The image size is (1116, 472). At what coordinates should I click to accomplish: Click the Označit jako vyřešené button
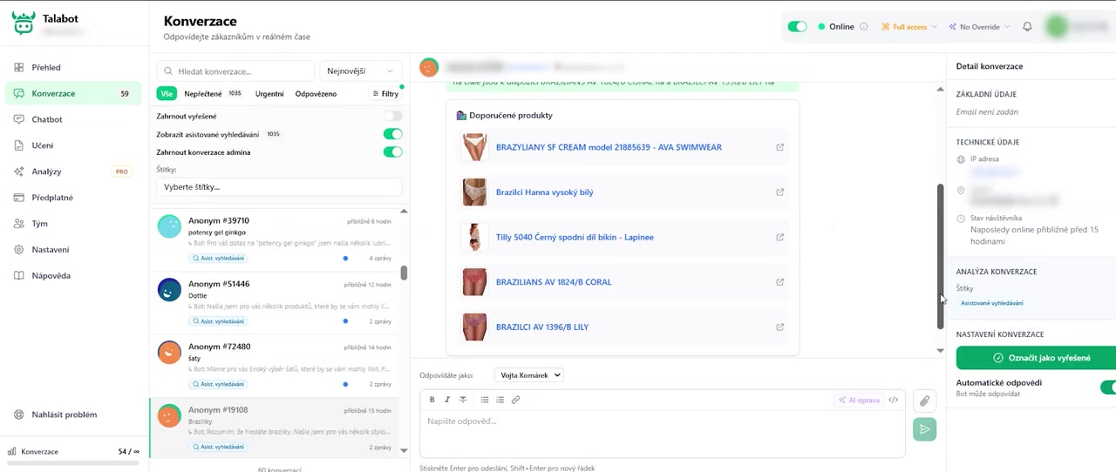tap(1036, 358)
